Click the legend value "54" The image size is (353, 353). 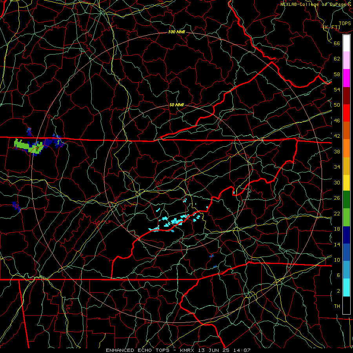tap(337, 89)
